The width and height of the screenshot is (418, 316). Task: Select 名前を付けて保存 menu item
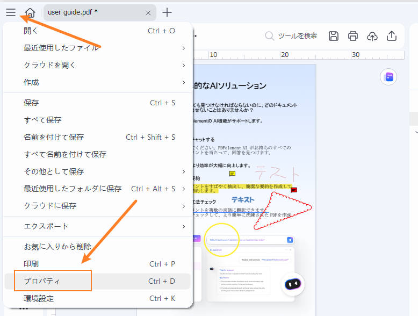(98, 138)
